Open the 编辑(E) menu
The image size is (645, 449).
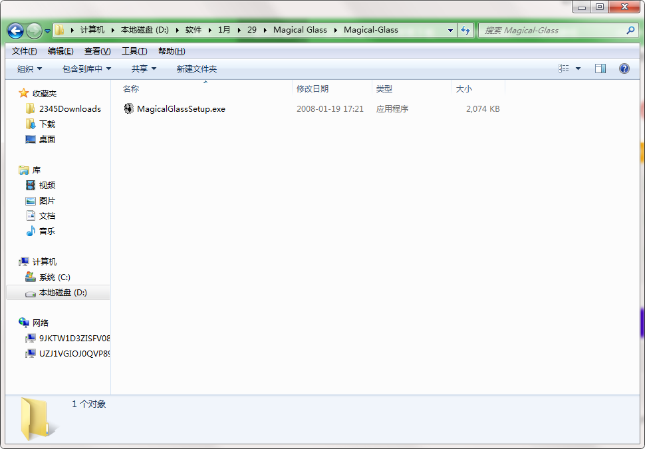[61, 51]
